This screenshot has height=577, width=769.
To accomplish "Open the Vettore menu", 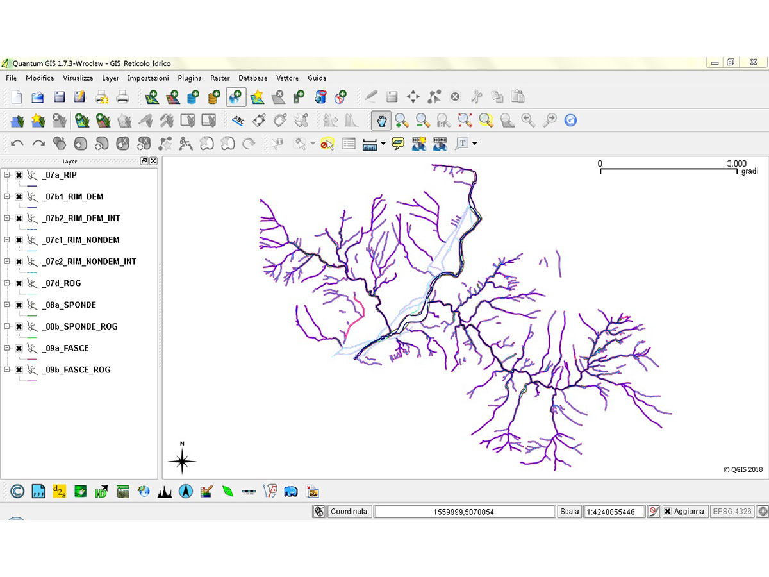I will 287,78.
